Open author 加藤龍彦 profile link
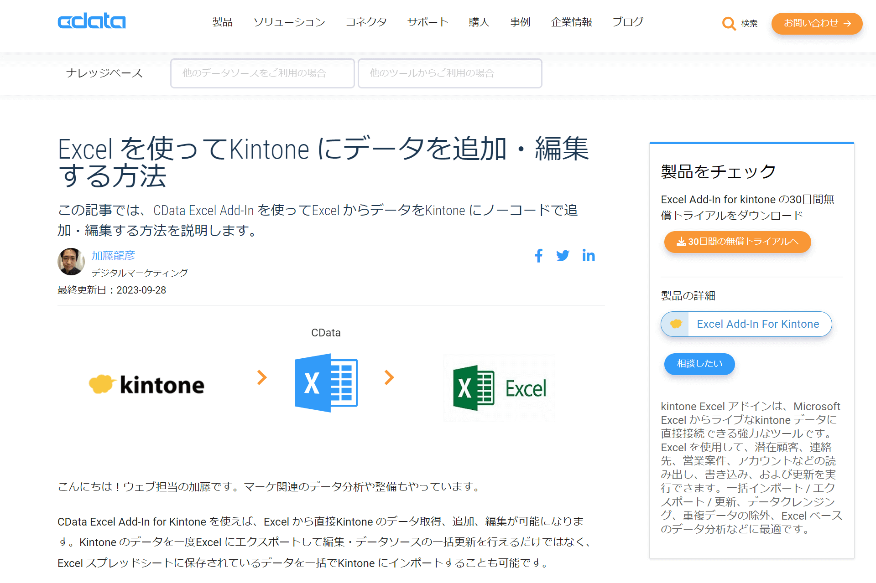876x583 pixels. pyautogui.click(x=113, y=256)
